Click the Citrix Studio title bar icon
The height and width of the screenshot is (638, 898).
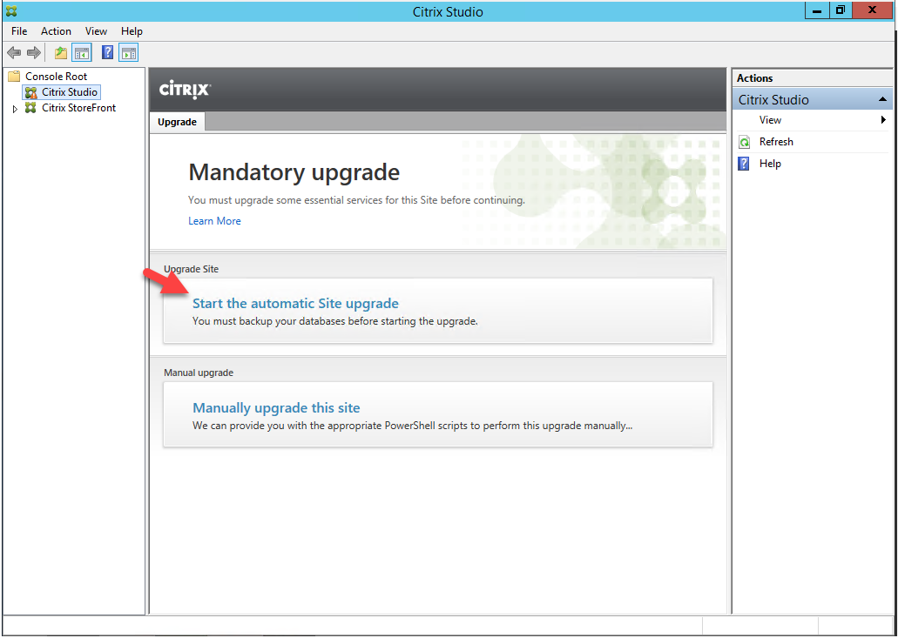point(10,10)
